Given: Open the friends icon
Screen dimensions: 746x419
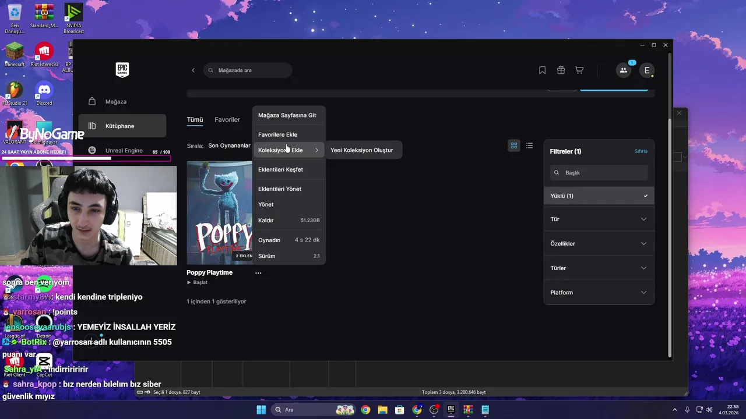Looking at the screenshot, I should click(x=624, y=70).
